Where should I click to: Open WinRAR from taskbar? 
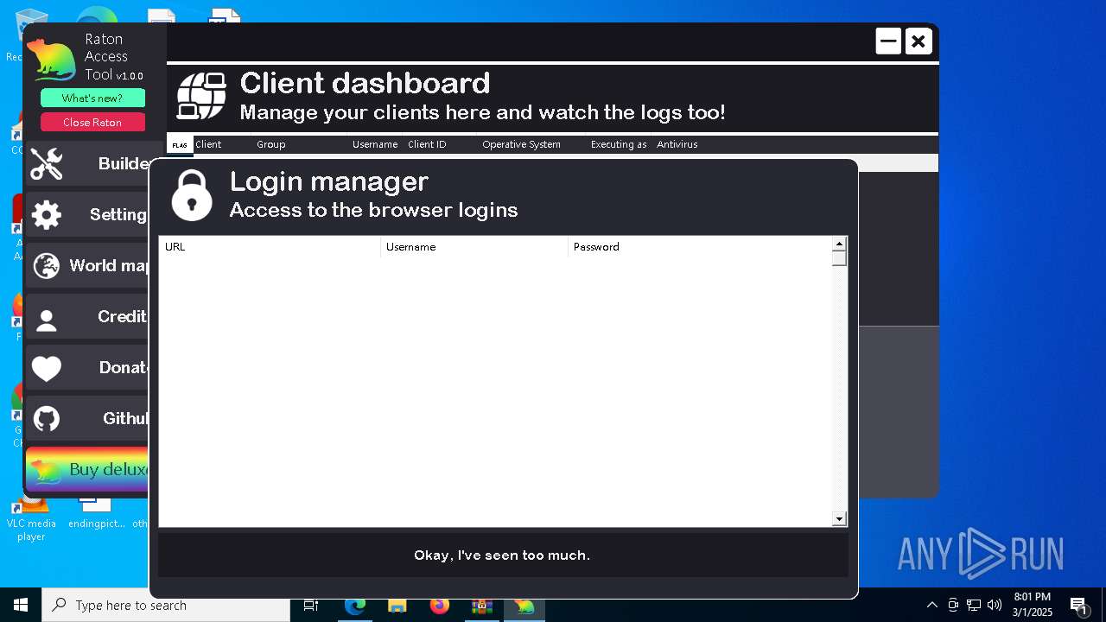[482, 605]
